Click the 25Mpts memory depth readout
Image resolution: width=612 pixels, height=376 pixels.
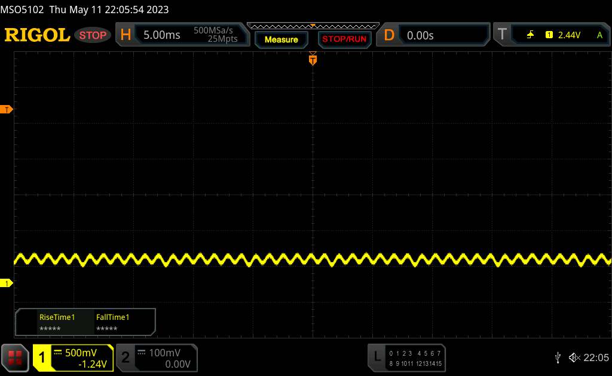(x=222, y=39)
